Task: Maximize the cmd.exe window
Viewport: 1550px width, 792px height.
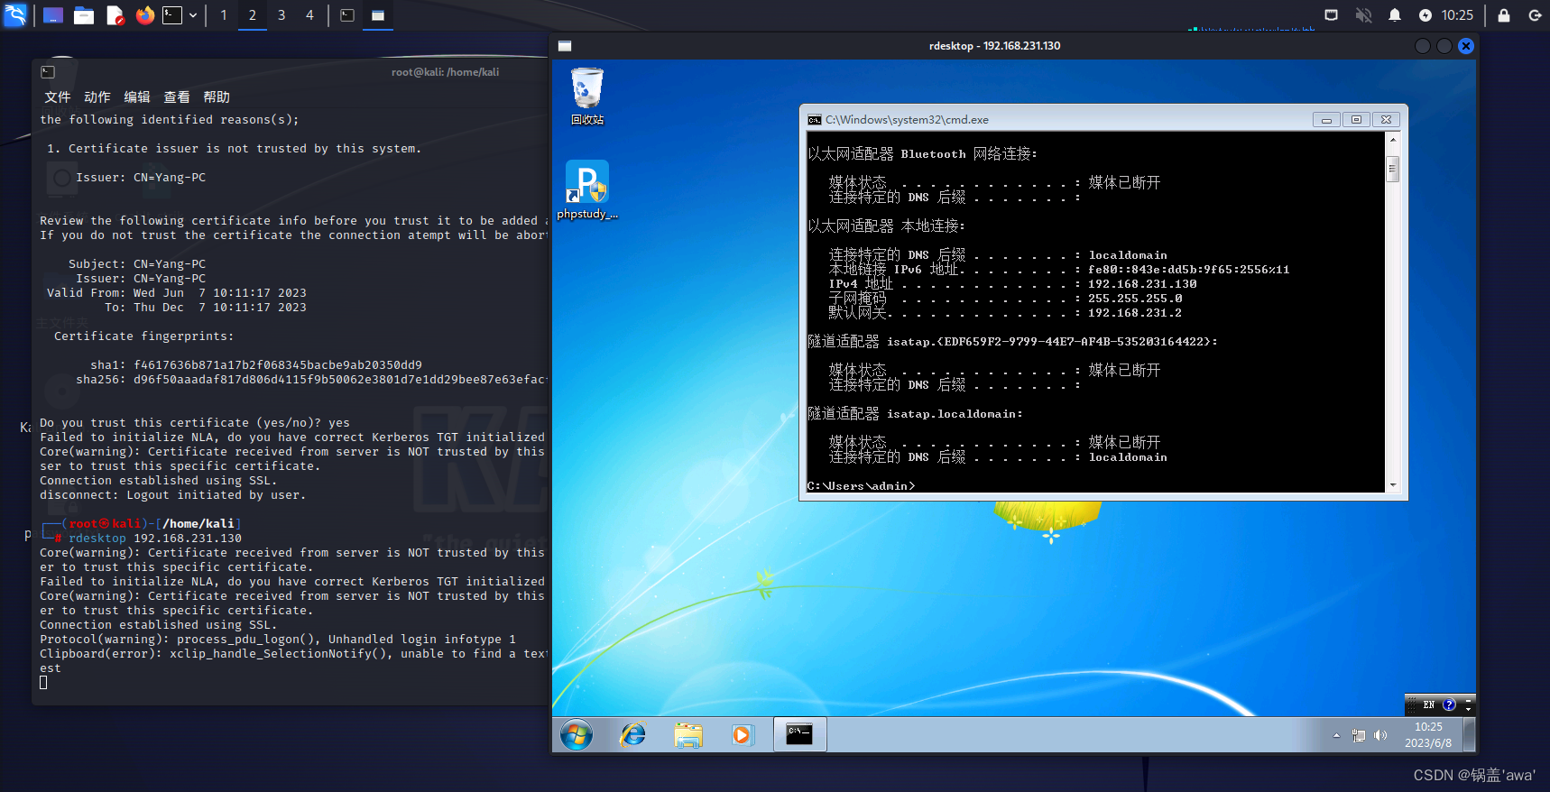Action: [1356, 119]
